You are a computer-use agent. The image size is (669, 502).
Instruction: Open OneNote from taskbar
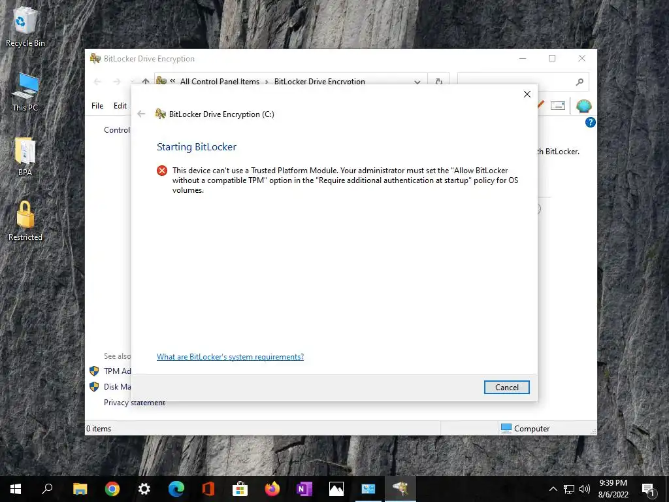pyautogui.click(x=304, y=489)
